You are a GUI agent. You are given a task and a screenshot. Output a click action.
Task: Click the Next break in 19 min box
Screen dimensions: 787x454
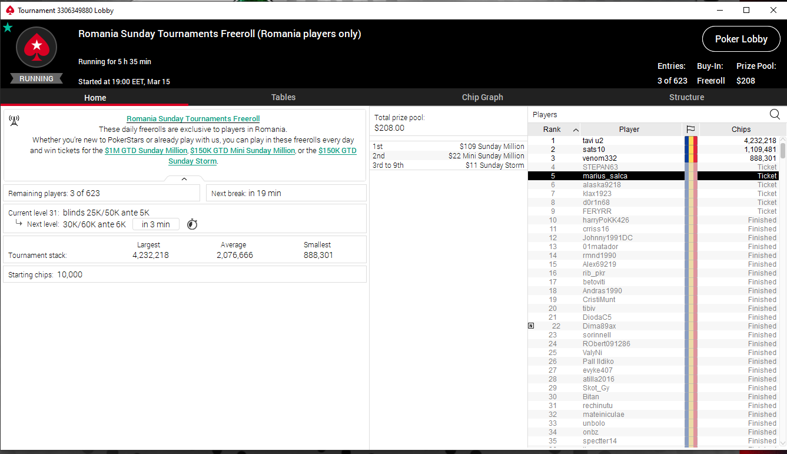point(287,193)
